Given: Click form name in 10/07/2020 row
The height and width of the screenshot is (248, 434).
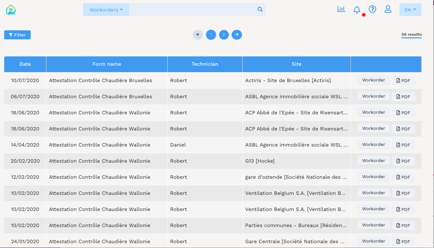Looking at the screenshot, I should pos(101,81).
